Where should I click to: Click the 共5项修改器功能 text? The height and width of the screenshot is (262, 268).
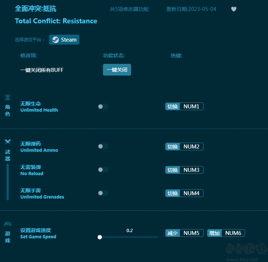pyautogui.click(x=129, y=9)
